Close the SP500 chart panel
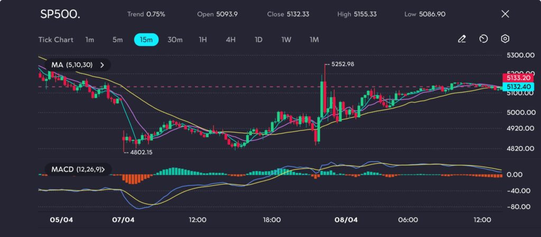This screenshot has height=237, width=541. (505, 14)
